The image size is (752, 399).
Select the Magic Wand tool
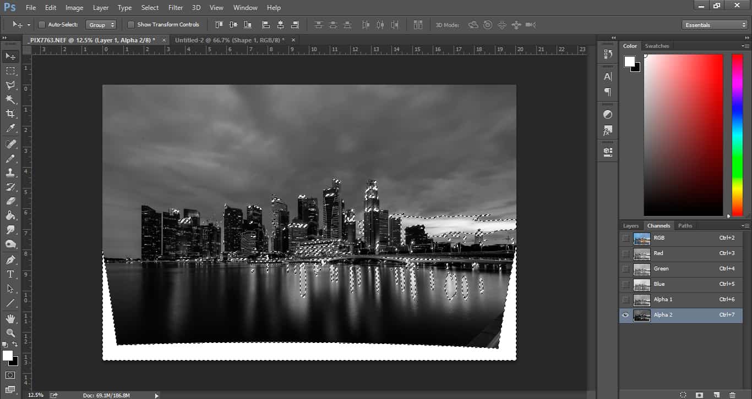coord(10,99)
